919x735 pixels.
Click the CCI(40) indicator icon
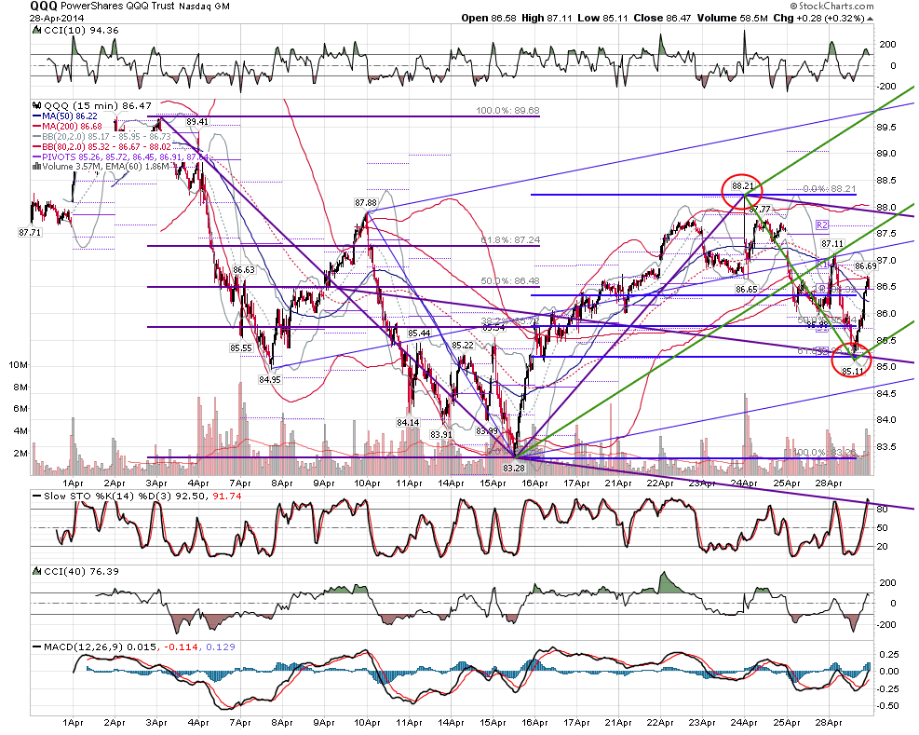(x=37, y=571)
